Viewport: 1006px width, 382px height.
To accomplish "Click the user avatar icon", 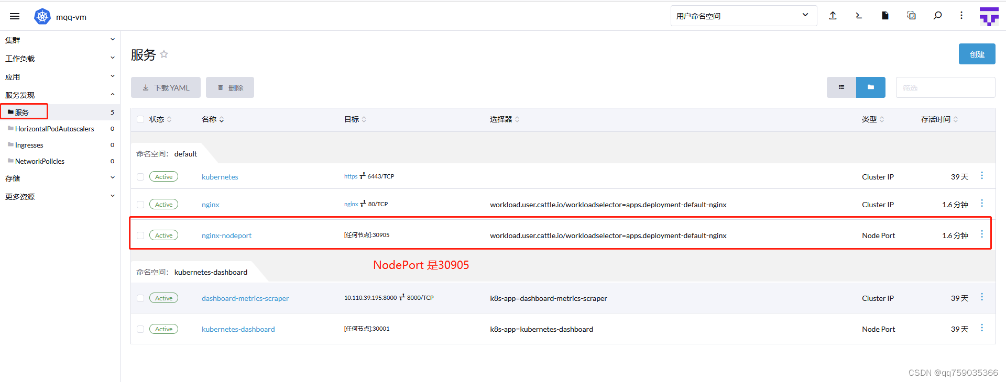I will pyautogui.click(x=989, y=16).
